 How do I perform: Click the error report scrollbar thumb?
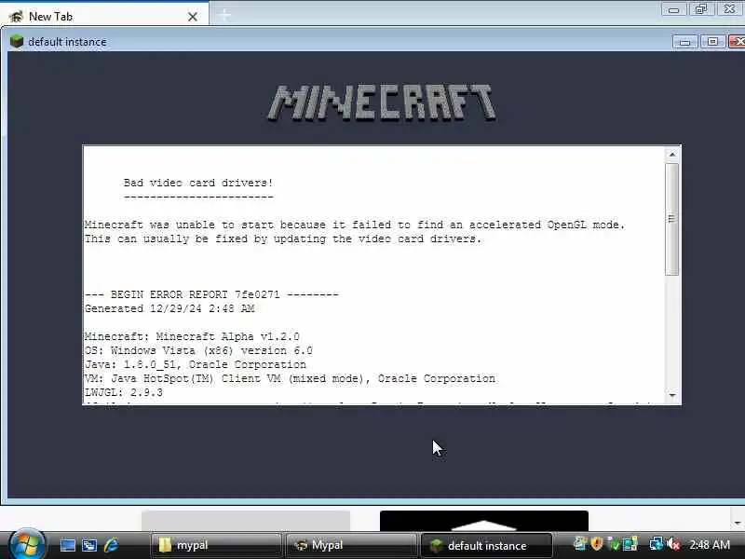tap(671, 219)
